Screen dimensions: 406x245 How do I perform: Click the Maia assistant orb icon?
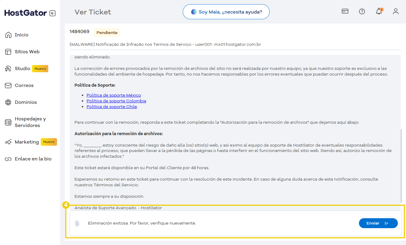(x=194, y=12)
